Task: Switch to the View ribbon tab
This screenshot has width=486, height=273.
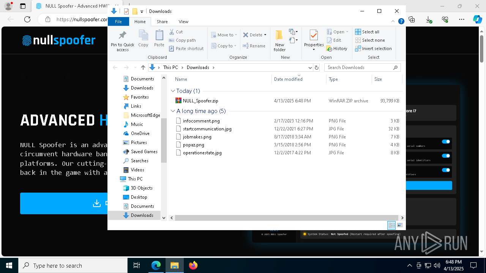Action: tap(183, 22)
